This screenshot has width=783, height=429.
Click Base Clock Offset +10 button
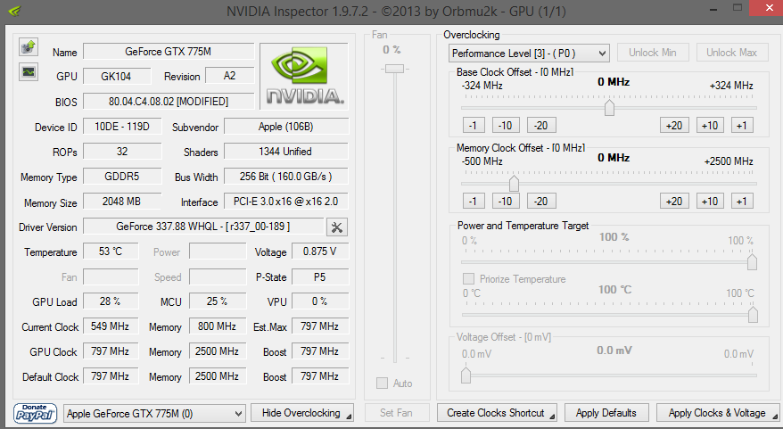(x=710, y=126)
